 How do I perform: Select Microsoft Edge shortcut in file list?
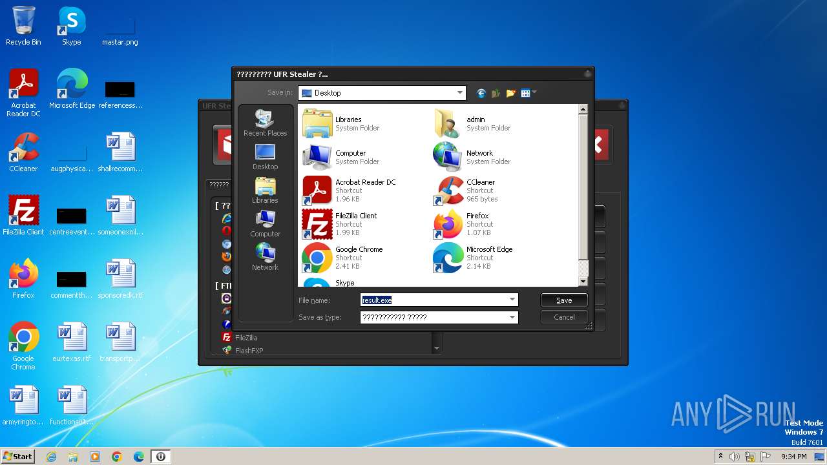[x=474, y=258]
